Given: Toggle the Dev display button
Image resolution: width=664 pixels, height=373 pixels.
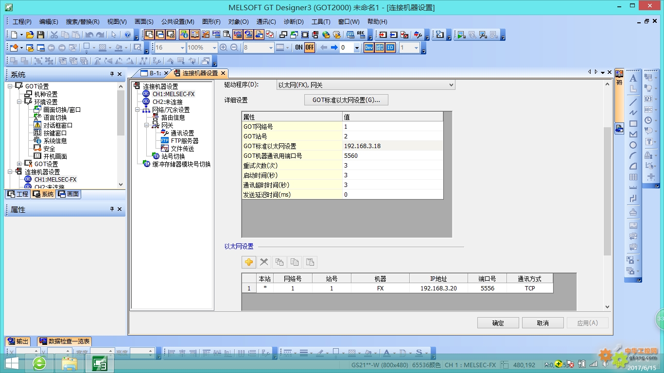Looking at the screenshot, I should coord(368,48).
